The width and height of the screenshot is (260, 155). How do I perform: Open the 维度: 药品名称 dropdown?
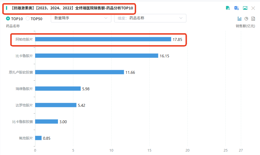pyautogui.click(x=150, y=18)
